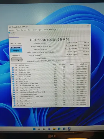Click the Firmware field value
The image size is (104, 139).
(x=51, y=43)
